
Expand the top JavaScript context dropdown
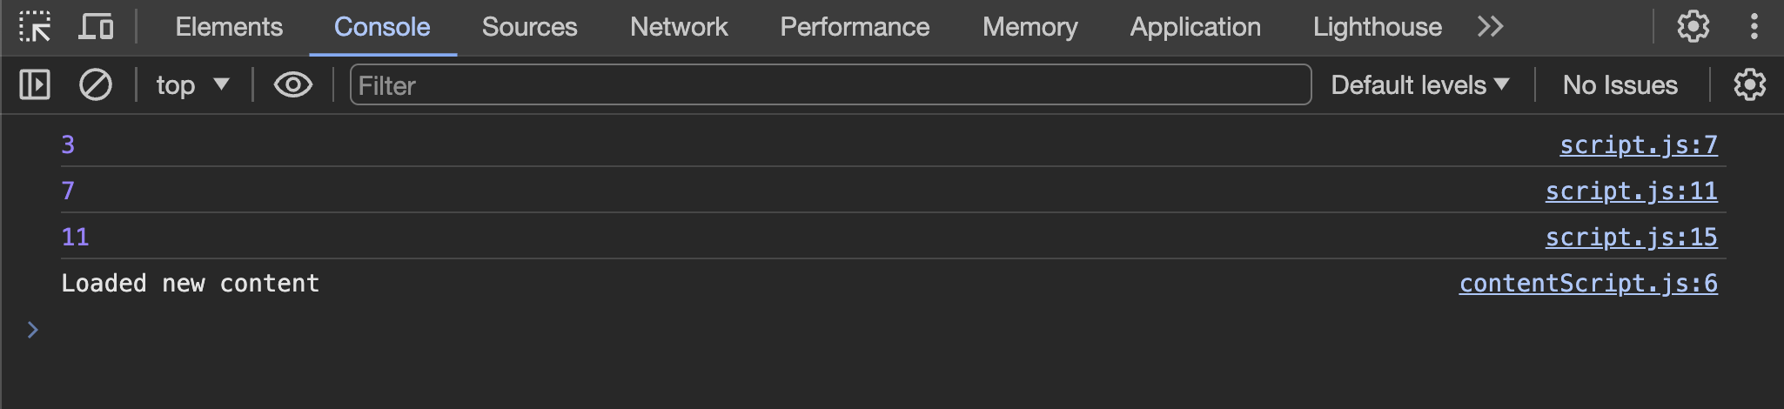pyautogui.click(x=193, y=85)
